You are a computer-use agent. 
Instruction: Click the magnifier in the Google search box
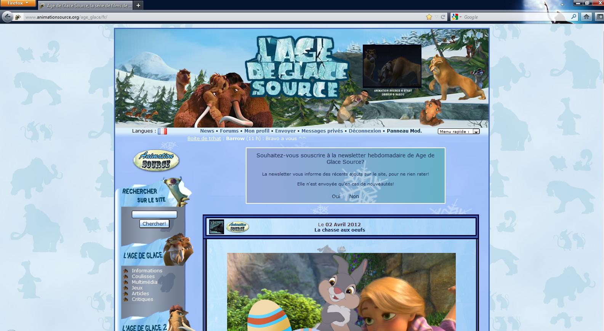click(x=574, y=17)
